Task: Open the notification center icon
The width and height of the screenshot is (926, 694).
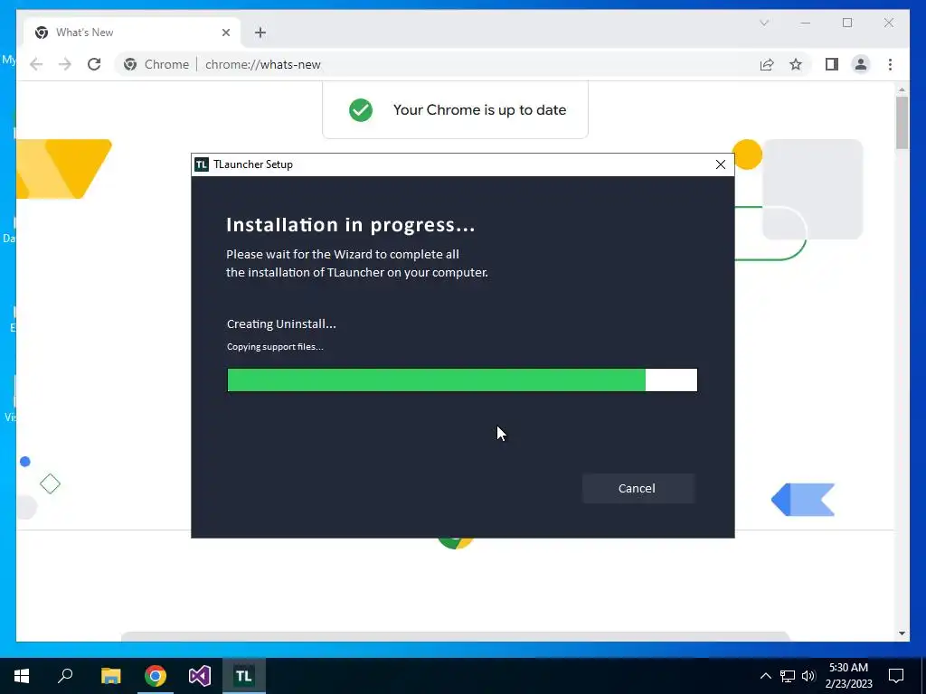Action: point(896,676)
